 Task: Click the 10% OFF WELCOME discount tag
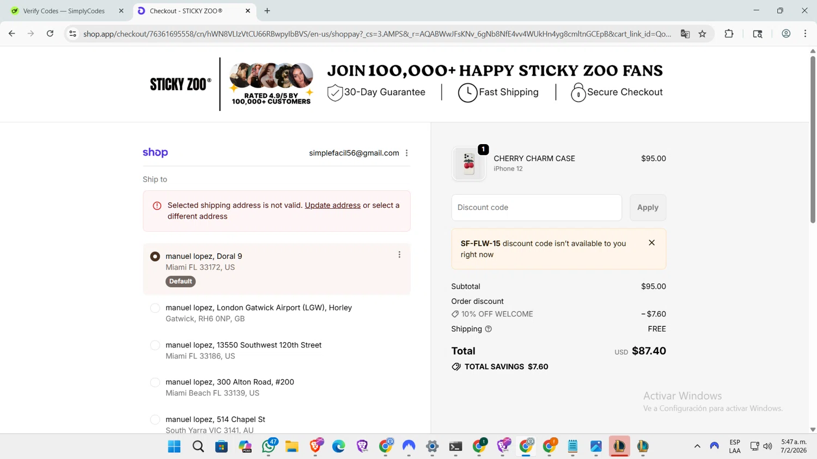(x=492, y=314)
